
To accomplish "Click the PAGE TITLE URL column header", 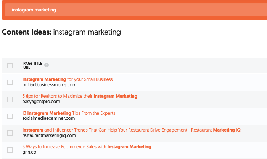I will tap(32, 65).
